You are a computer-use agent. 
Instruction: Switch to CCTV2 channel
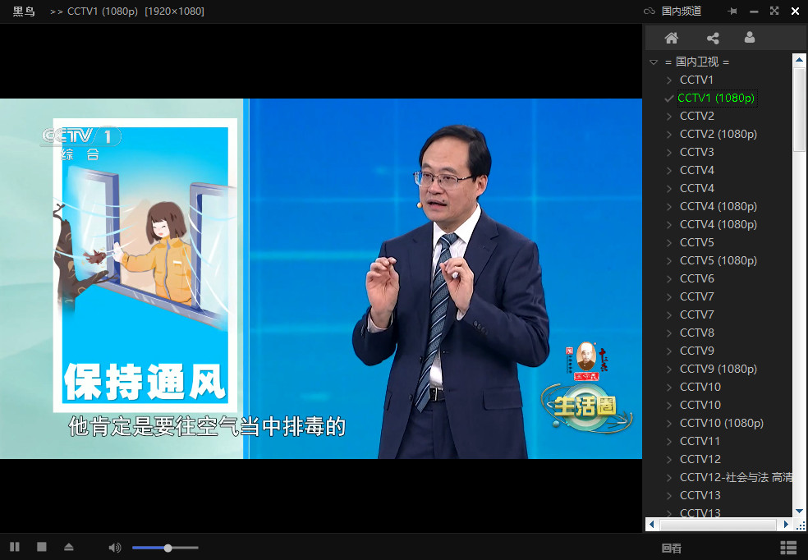696,116
